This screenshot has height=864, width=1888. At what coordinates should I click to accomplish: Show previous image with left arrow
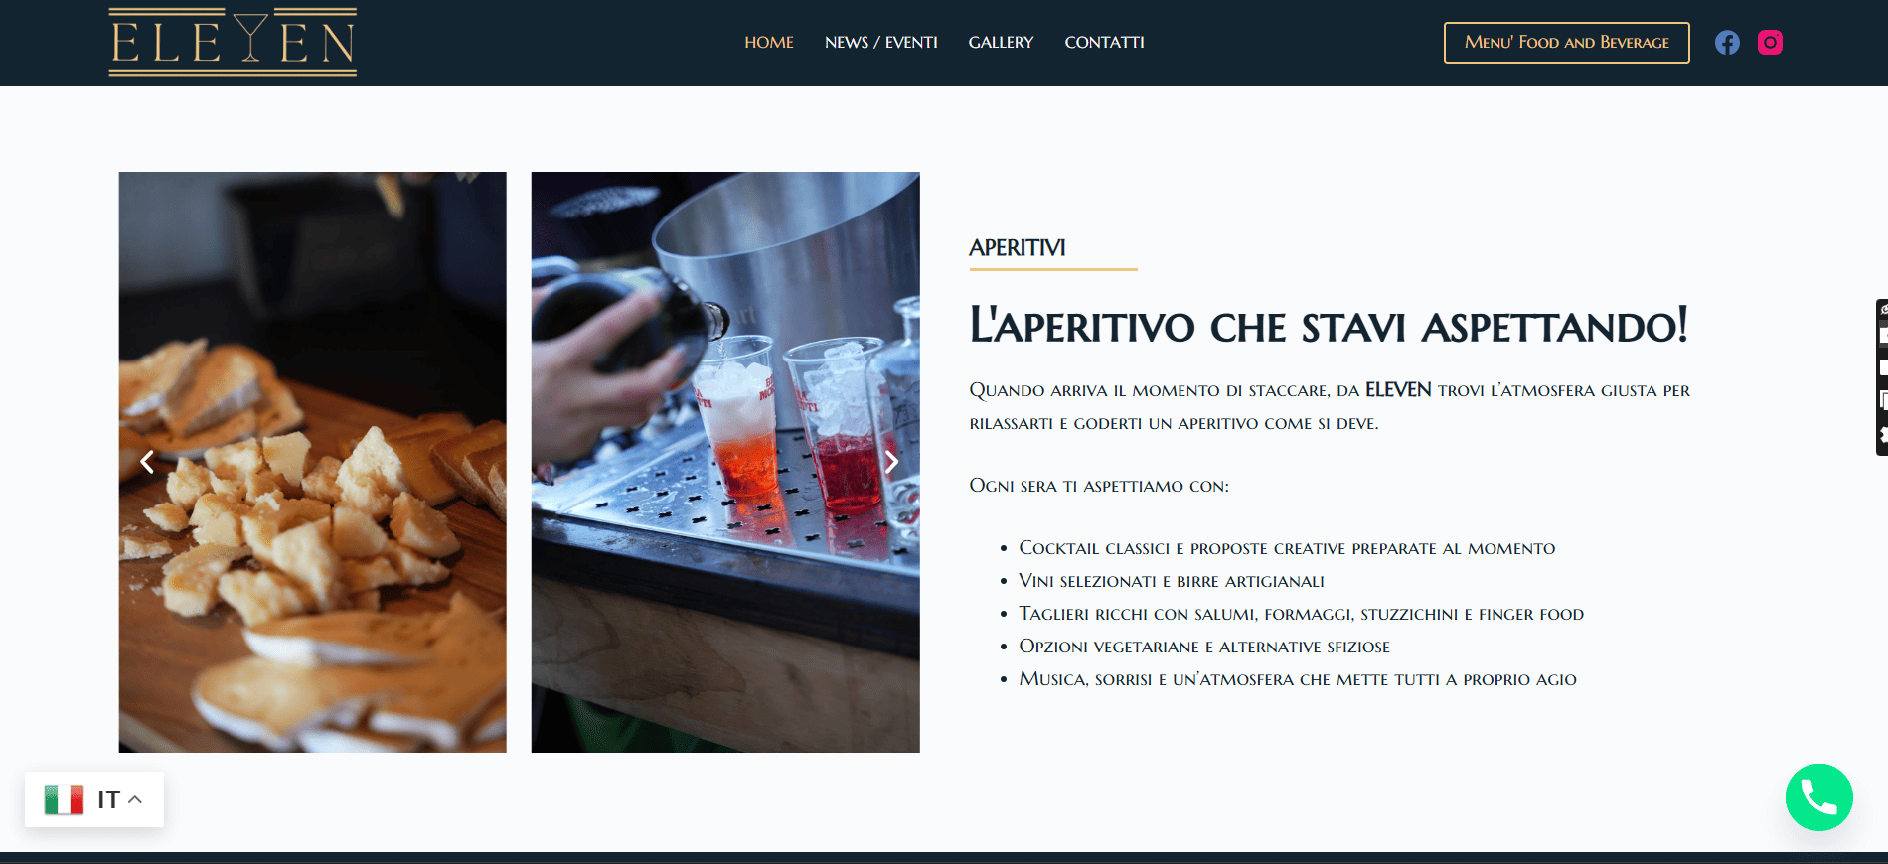[x=147, y=462]
